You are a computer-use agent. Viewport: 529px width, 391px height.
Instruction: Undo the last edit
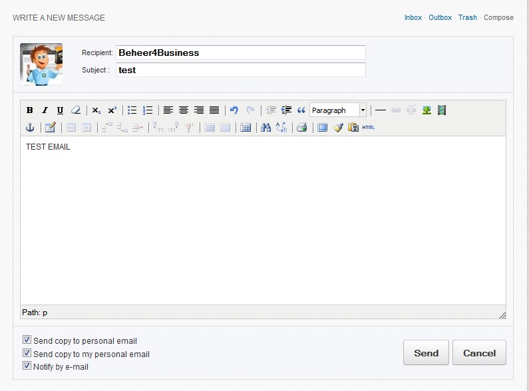234,110
